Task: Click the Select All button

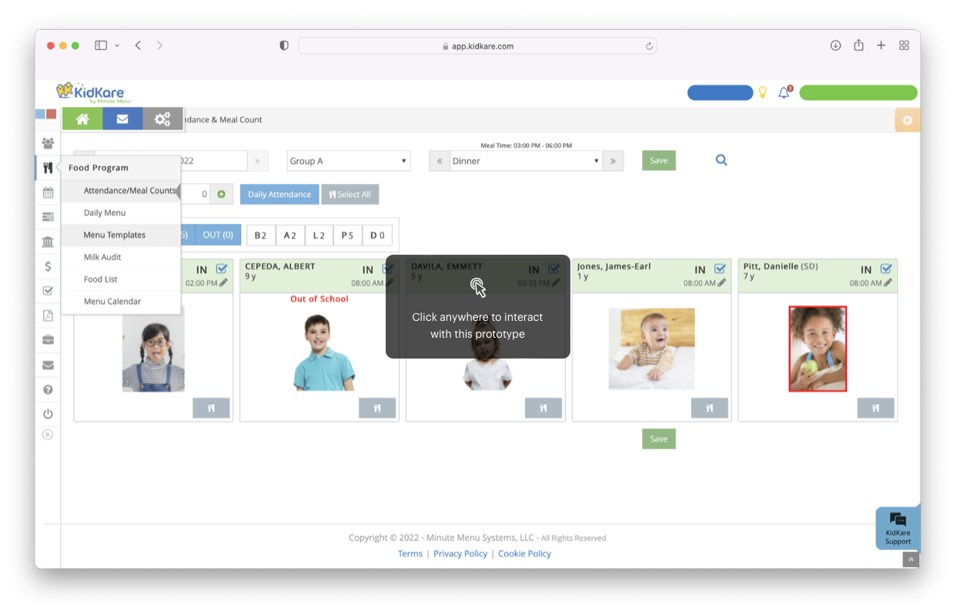Action: pyautogui.click(x=350, y=195)
